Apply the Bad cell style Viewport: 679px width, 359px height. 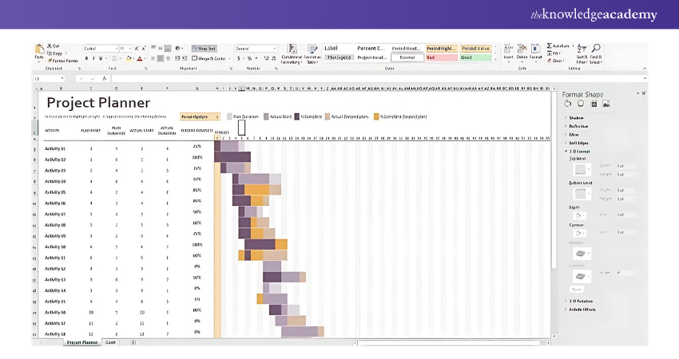(443, 57)
